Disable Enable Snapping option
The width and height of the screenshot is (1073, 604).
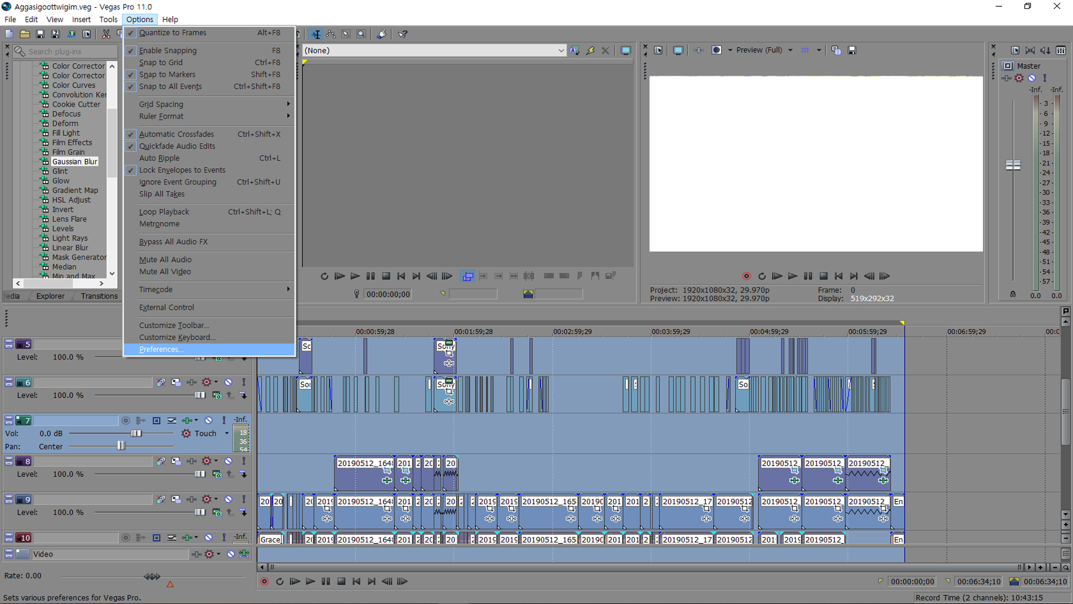(168, 50)
